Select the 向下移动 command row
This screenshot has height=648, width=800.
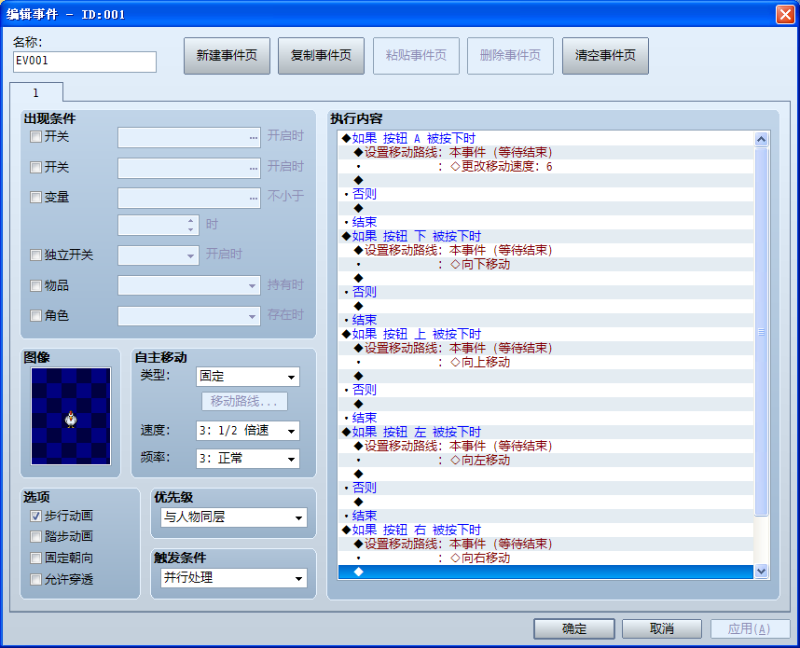point(545,264)
